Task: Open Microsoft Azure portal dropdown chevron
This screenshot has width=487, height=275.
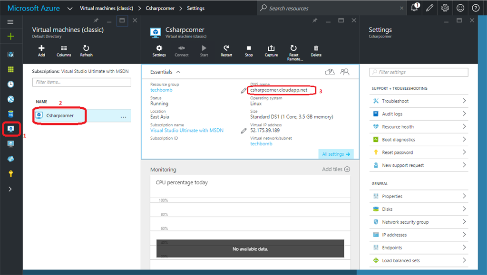Action: click(x=70, y=9)
